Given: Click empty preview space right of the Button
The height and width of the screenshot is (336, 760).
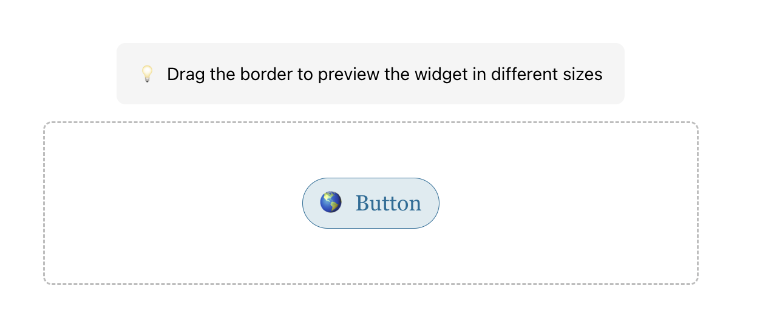Looking at the screenshot, I should 568,203.
